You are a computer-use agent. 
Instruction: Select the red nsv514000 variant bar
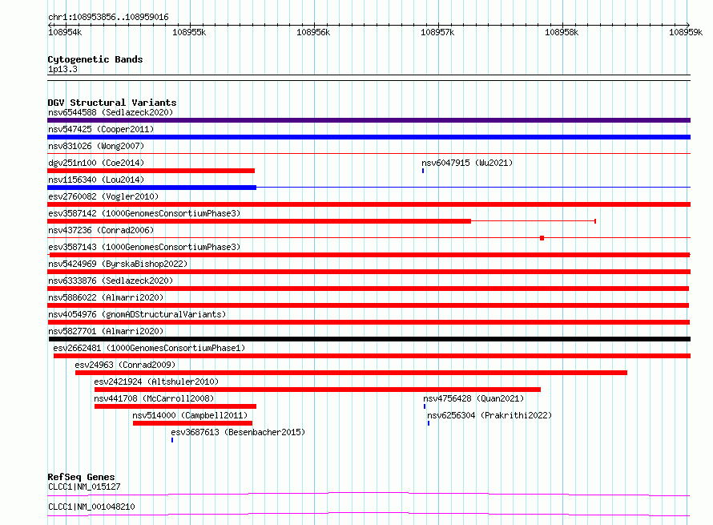[193, 423]
